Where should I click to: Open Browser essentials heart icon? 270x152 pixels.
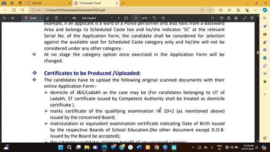point(247,10)
